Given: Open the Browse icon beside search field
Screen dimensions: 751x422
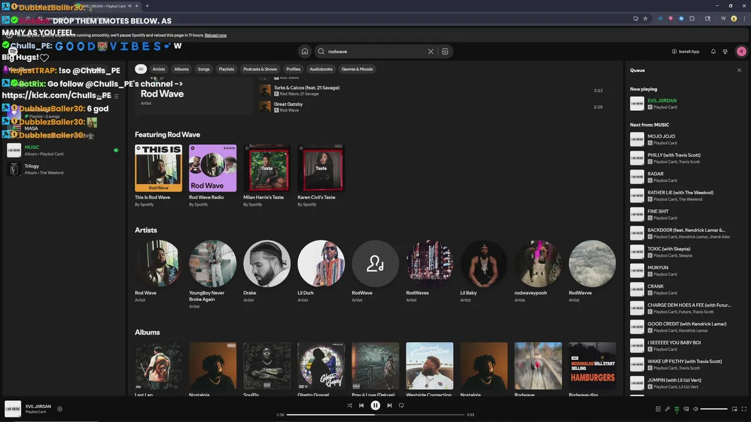Looking at the screenshot, I should pyautogui.click(x=445, y=52).
